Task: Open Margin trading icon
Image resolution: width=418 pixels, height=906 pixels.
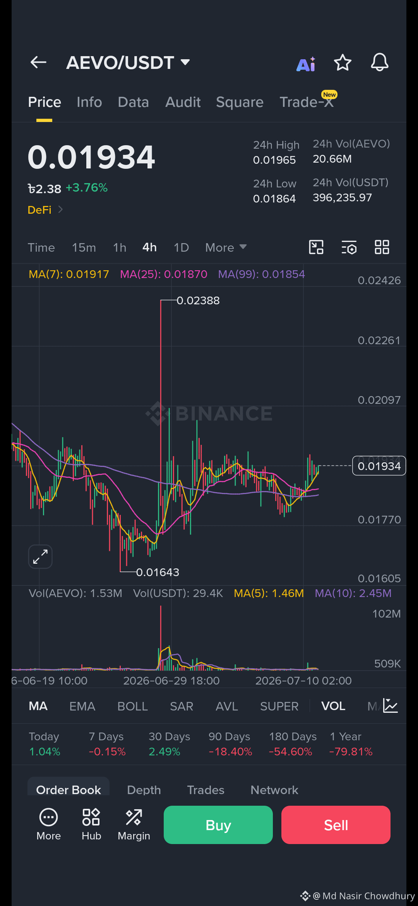Action: [x=134, y=824]
